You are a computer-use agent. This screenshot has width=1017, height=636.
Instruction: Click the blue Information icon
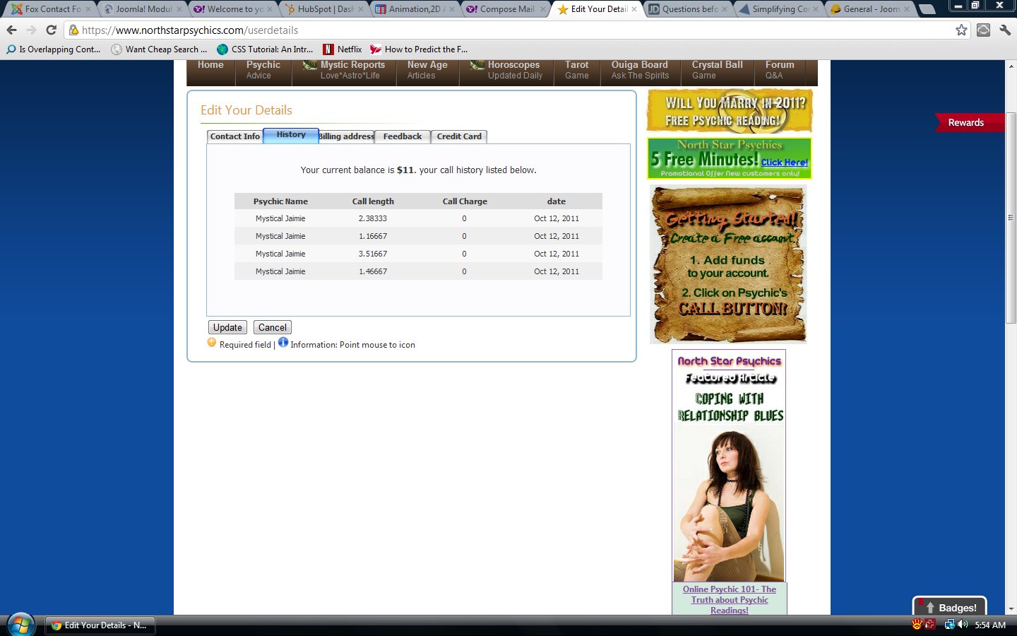(283, 342)
